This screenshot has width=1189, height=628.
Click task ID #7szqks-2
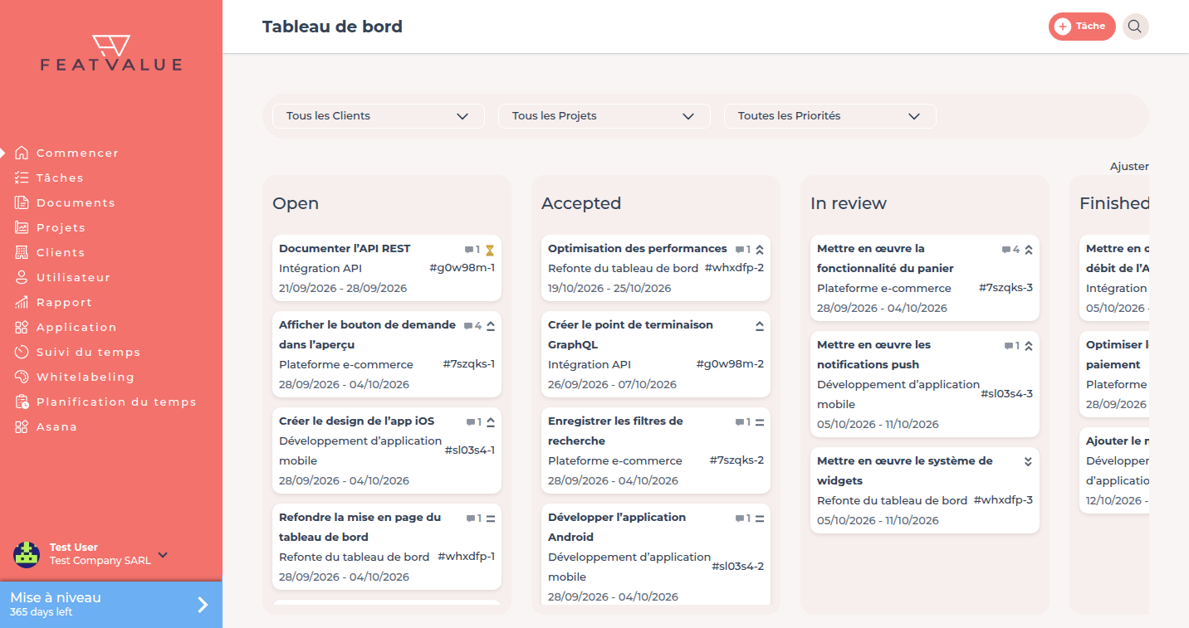[736, 460]
